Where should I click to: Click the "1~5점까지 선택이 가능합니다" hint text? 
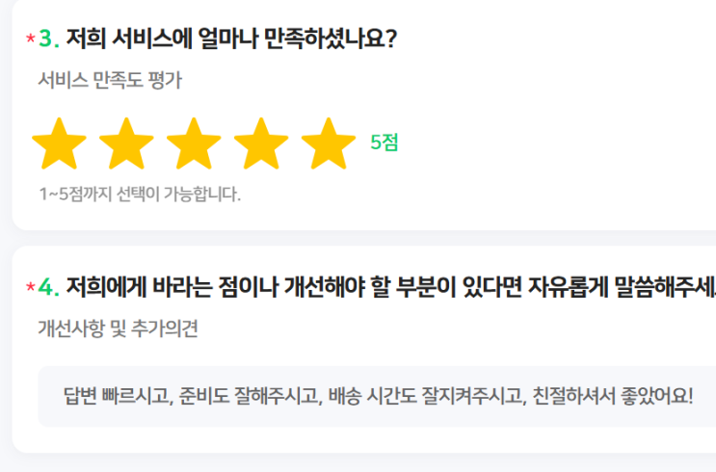[x=140, y=195]
